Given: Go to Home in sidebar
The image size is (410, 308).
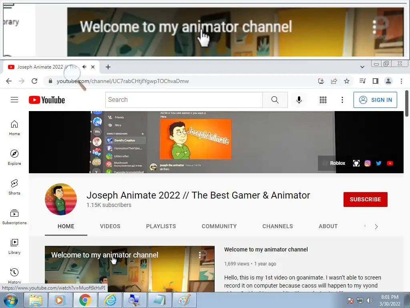Looking at the screenshot, I should (x=14, y=128).
